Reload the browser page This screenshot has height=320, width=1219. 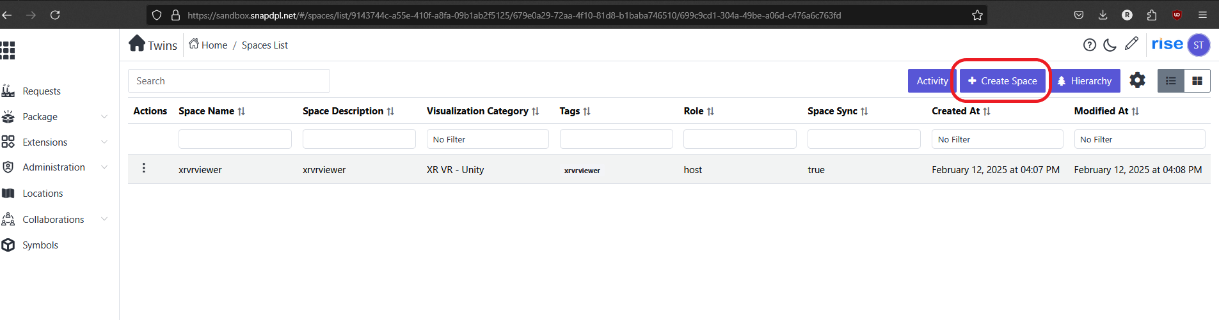55,15
